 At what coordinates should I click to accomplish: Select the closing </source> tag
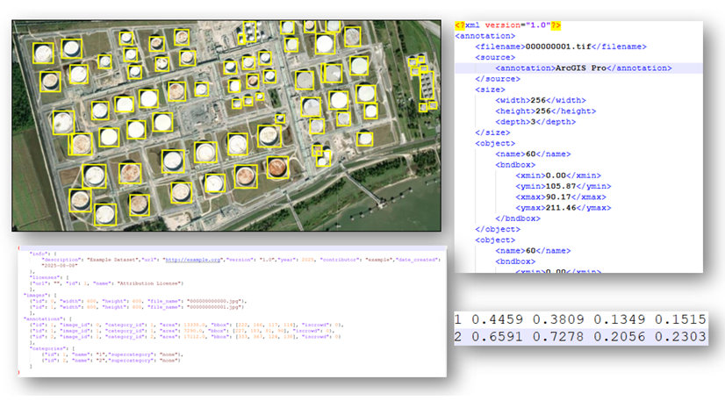point(498,79)
